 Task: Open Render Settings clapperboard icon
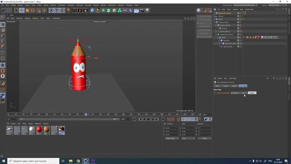tap(85, 10)
